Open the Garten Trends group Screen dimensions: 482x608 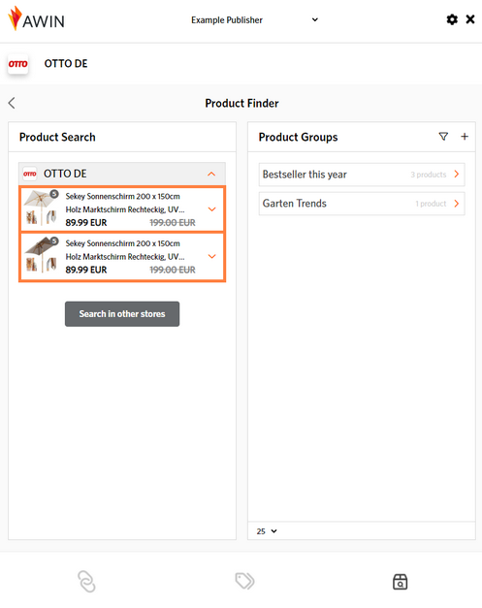(362, 204)
